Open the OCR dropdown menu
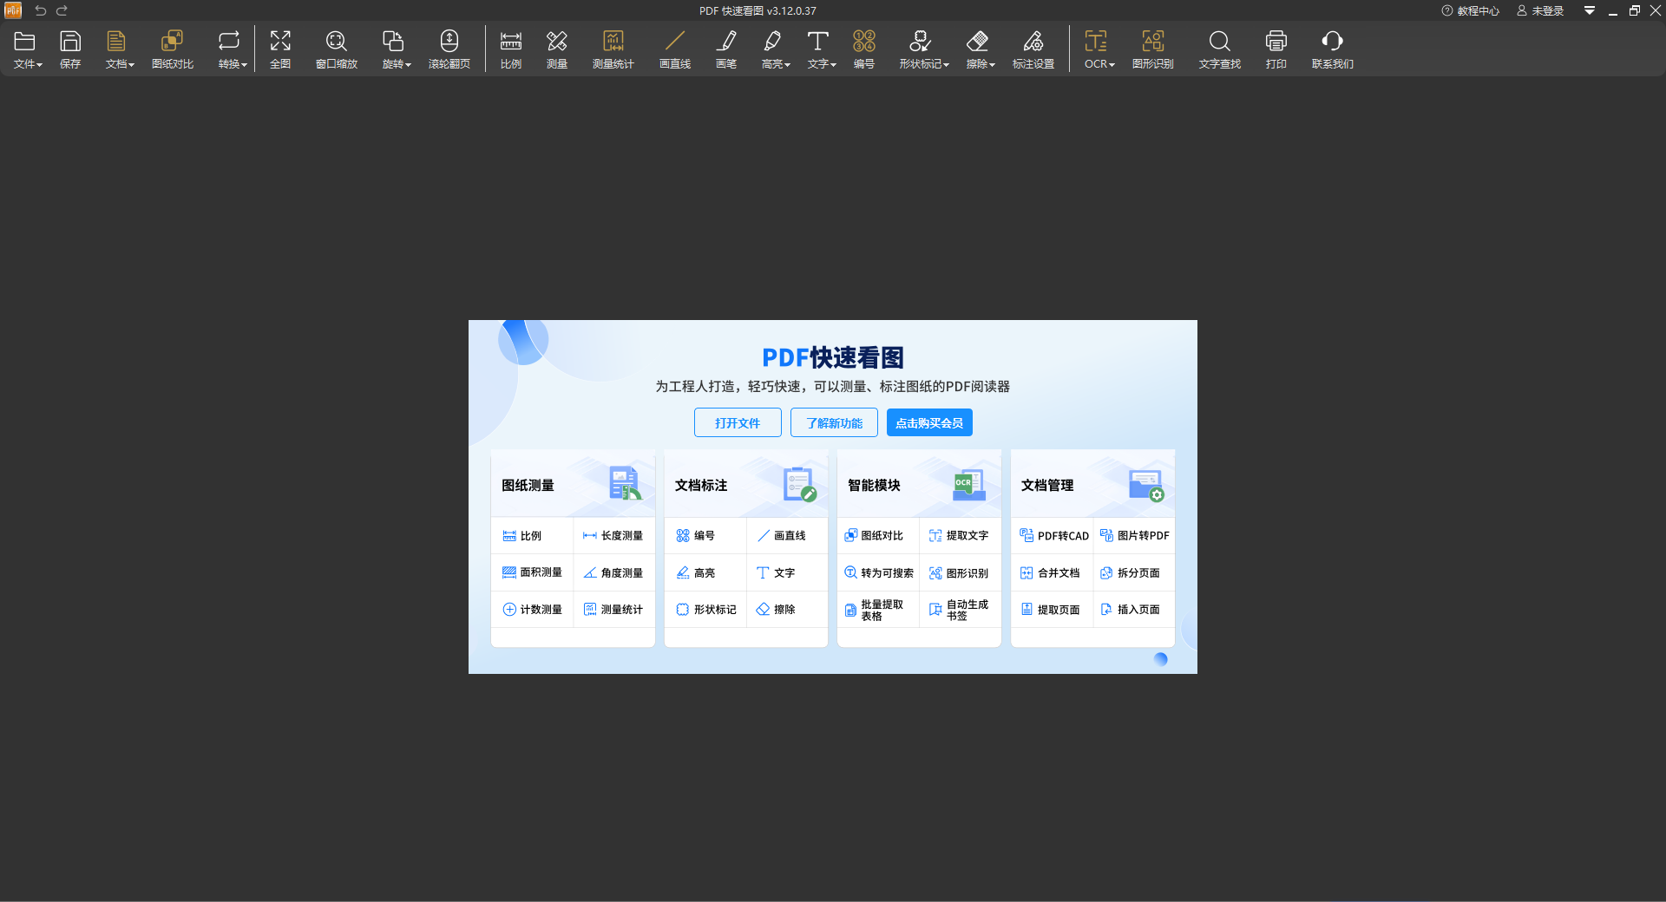Screen dimensions: 1666x902 coord(1099,49)
